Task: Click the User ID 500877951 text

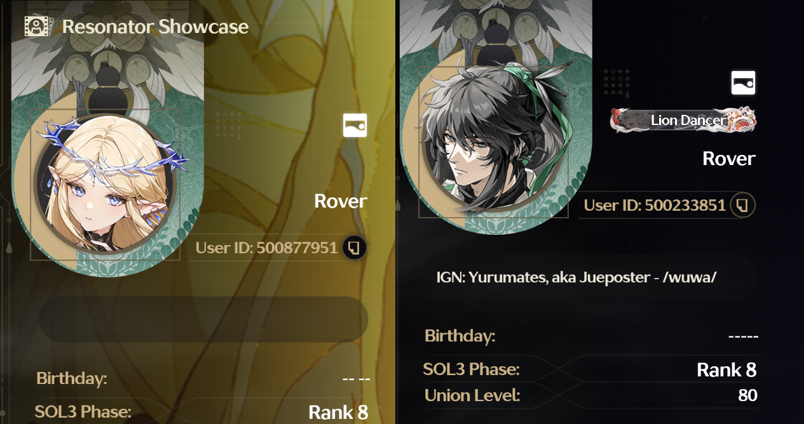Action: pos(266,248)
